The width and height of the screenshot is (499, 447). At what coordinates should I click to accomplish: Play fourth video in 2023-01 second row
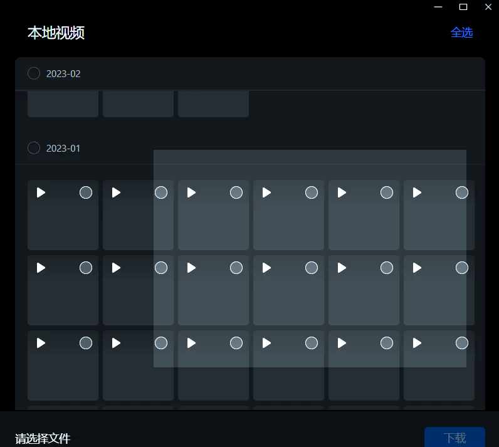point(266,268)
